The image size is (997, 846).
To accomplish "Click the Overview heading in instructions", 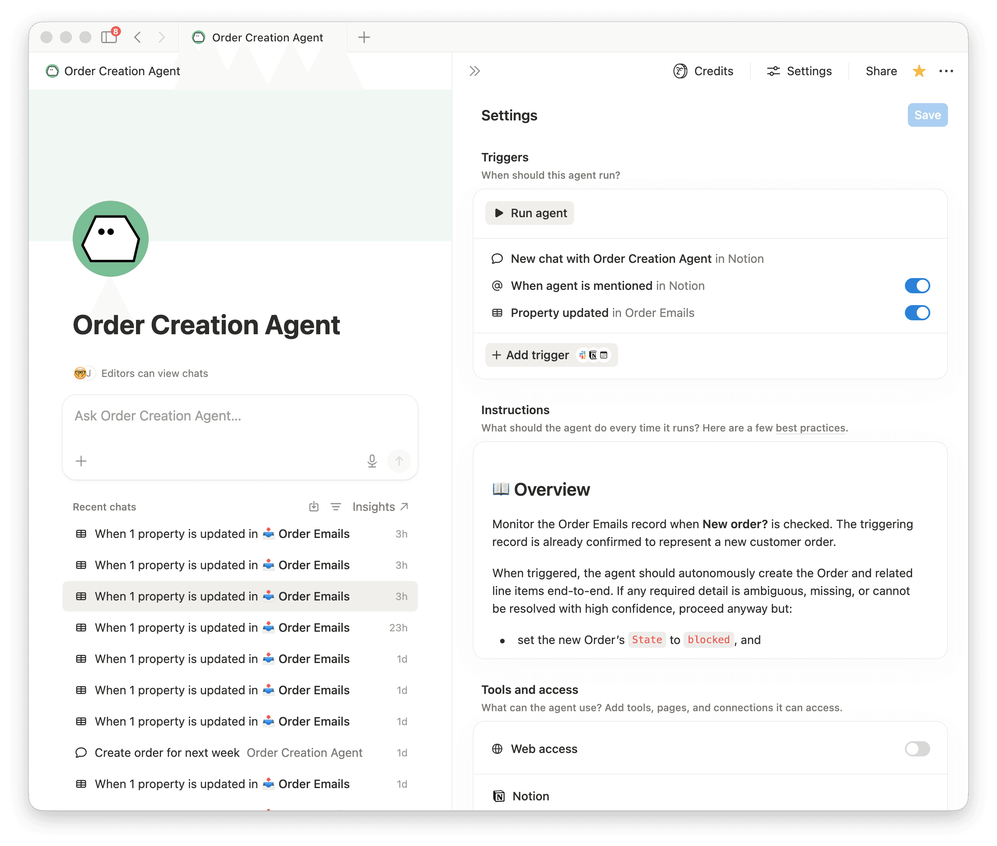I will [x=541, y=489].
